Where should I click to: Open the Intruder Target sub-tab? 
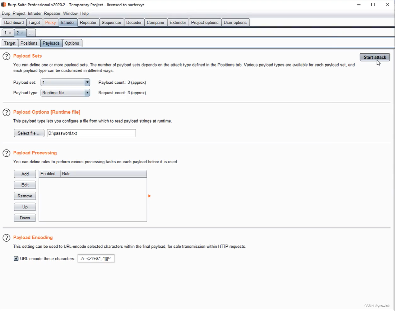click(10, 43)
